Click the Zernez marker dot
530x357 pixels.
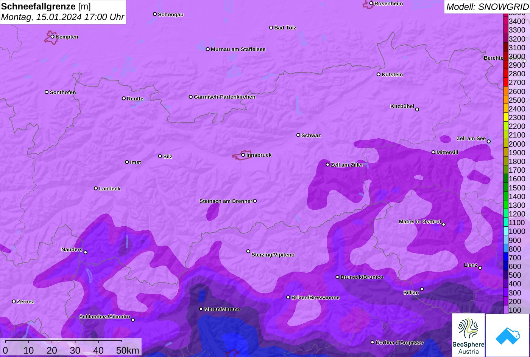coord(14,301)
